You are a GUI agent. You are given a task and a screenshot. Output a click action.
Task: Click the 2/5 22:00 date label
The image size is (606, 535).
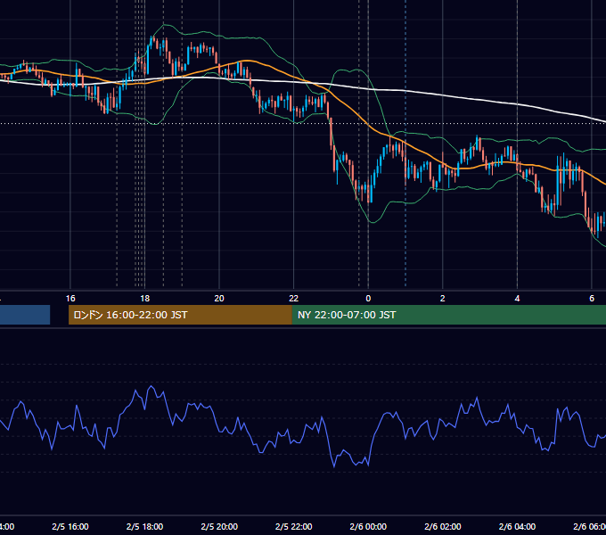[x=294, y=526]
